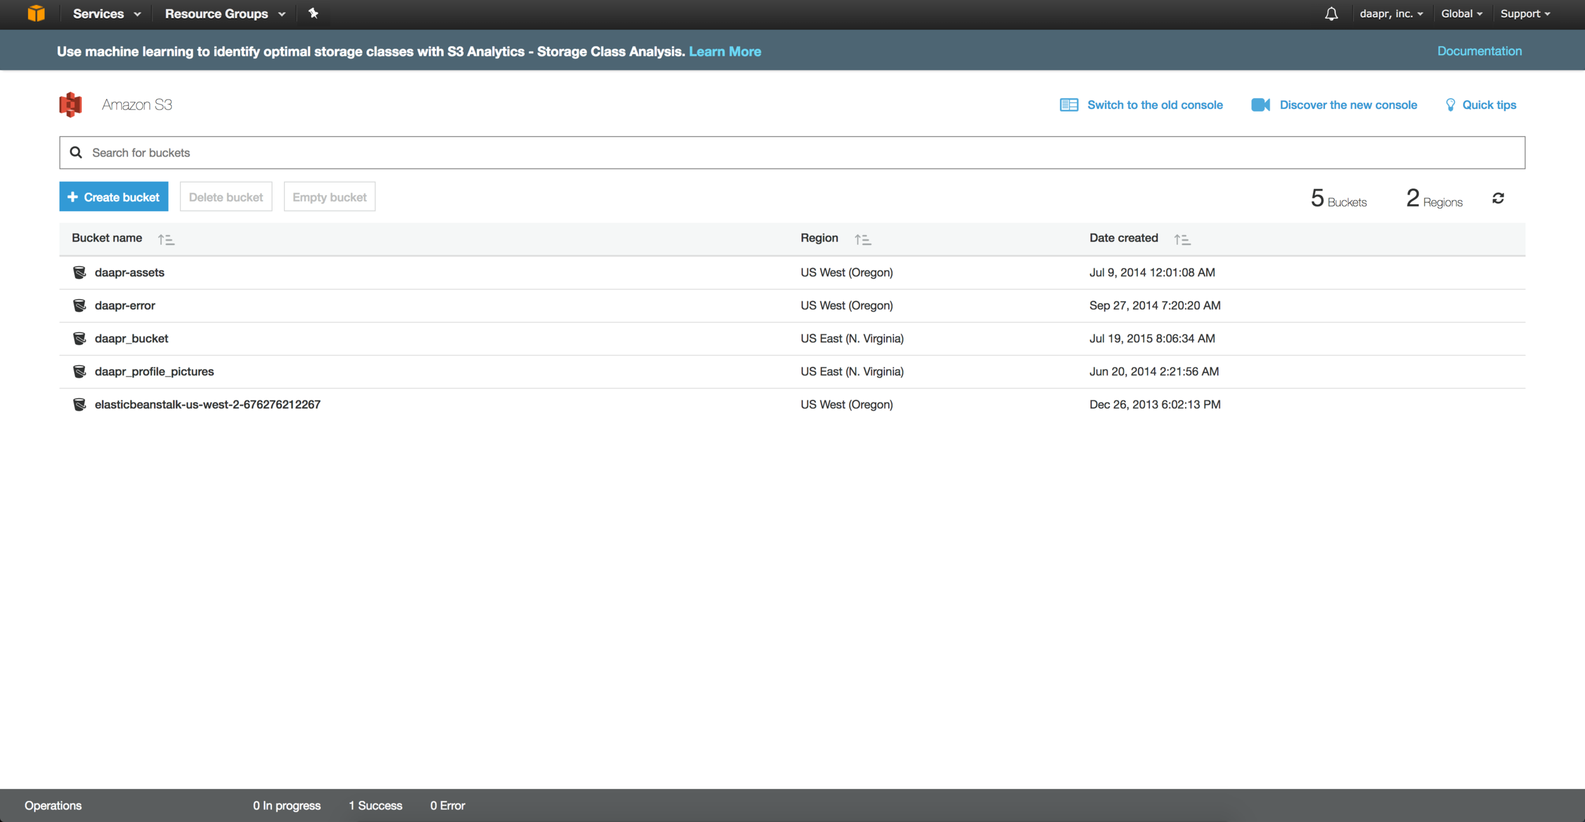
Task: Open the daapr_profile_pictures bucket
Action: (154, 371)
